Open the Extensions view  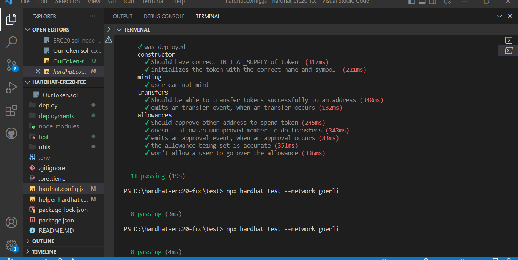pyautogui.click(x=11, y=110)
